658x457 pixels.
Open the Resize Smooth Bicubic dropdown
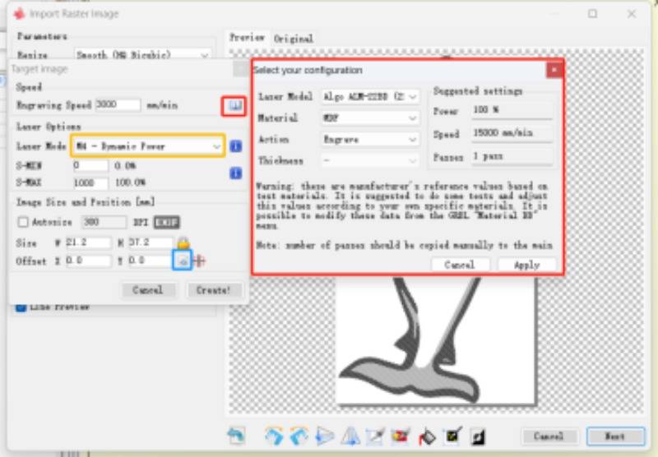pyautogui.click(x=142, y=55)
